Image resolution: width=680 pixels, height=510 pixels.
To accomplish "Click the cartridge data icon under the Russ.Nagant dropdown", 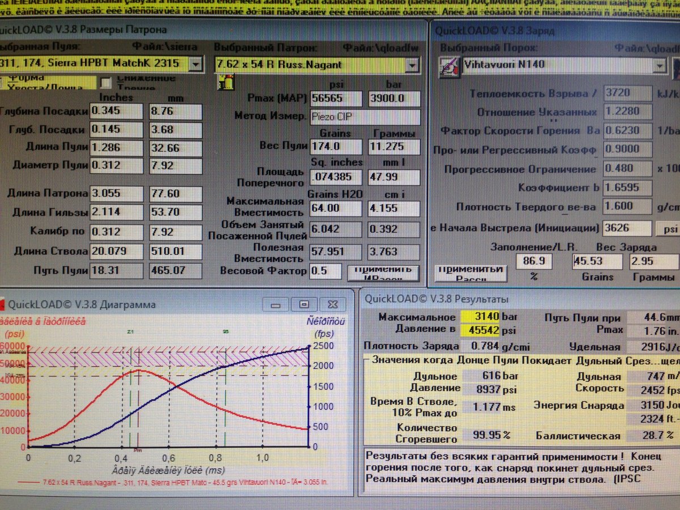I will coord(226,83).
